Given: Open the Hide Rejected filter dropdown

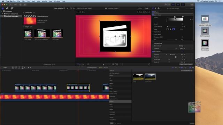Looking at the screenshot, I should (x=60, y=8).
